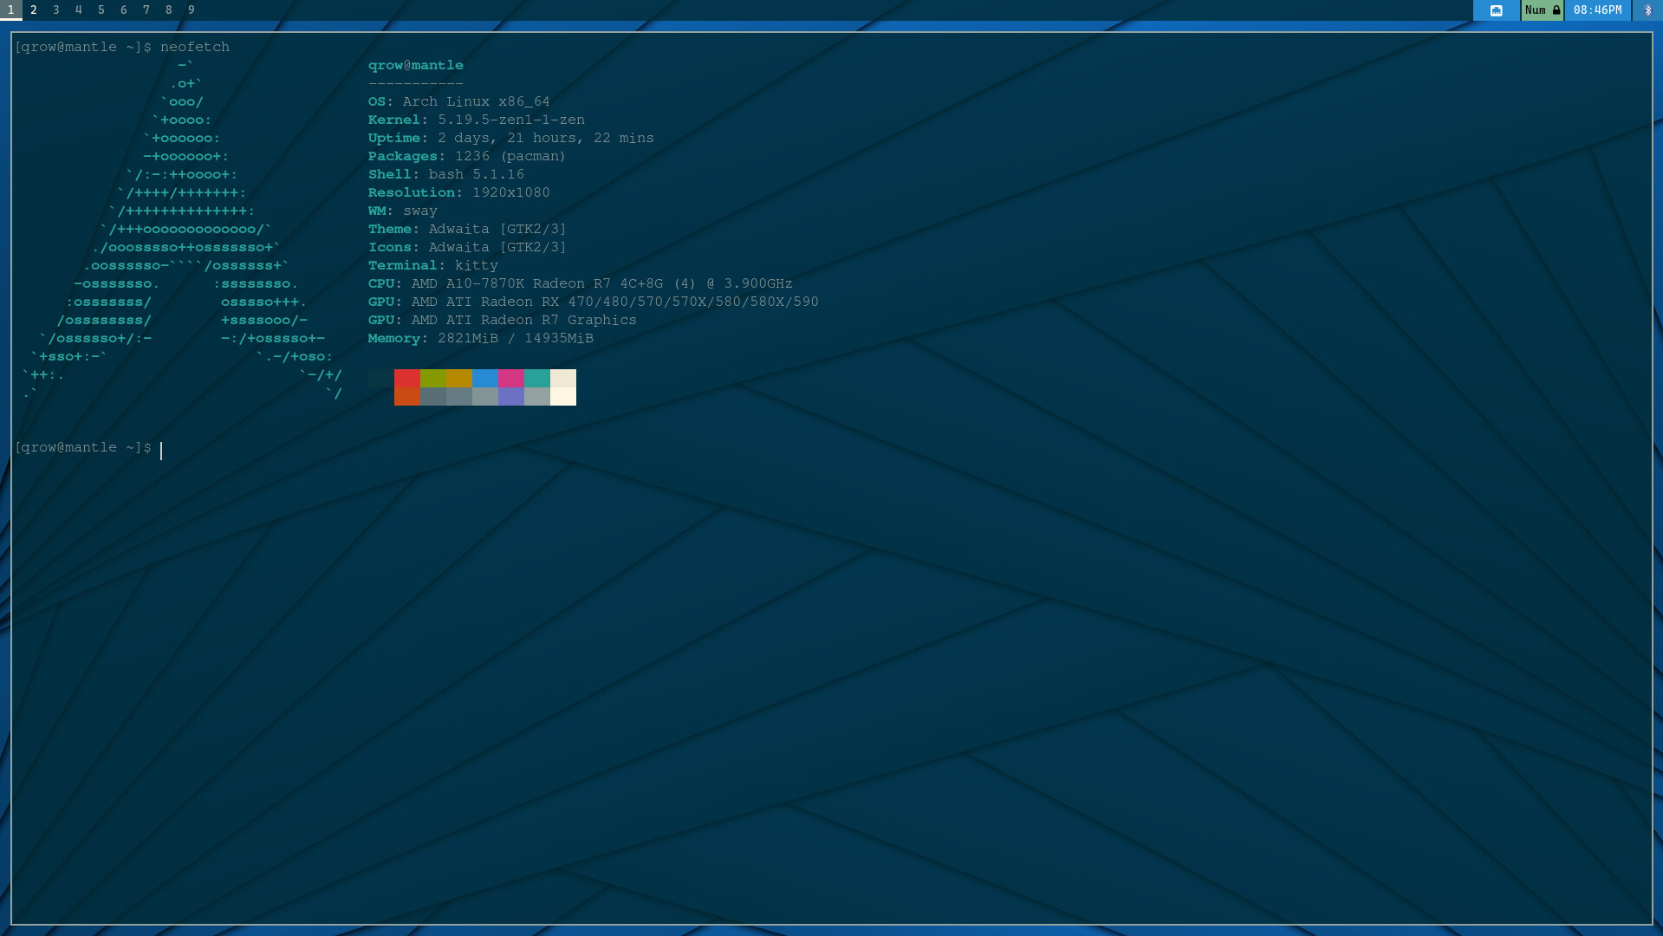Open workspace 8
The width and height of the screenshot is (1663, 936).
[x=169, y=10]
